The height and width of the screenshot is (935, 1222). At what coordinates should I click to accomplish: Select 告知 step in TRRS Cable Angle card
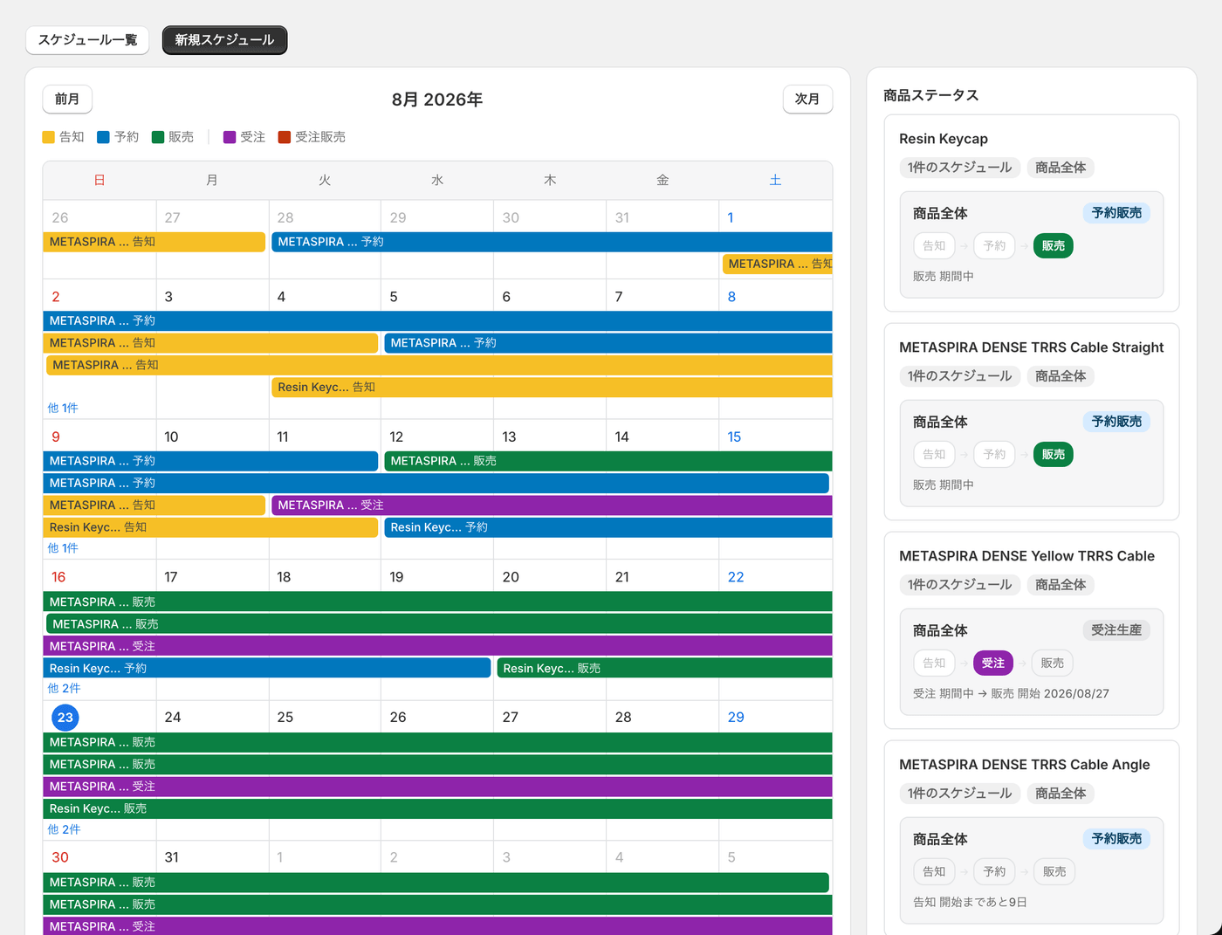tap(934, 872)
